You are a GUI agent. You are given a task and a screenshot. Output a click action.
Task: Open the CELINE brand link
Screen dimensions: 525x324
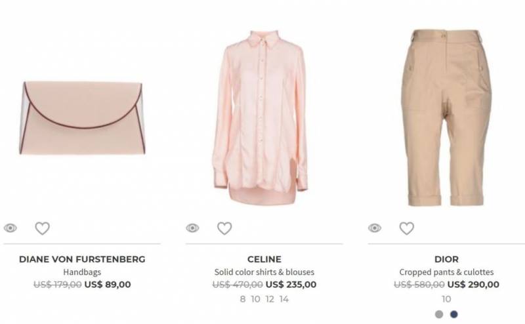pyautogui.click(x=264, y=260)
